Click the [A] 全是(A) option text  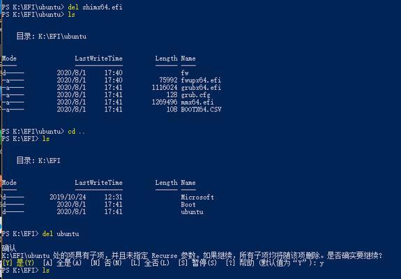62,263
